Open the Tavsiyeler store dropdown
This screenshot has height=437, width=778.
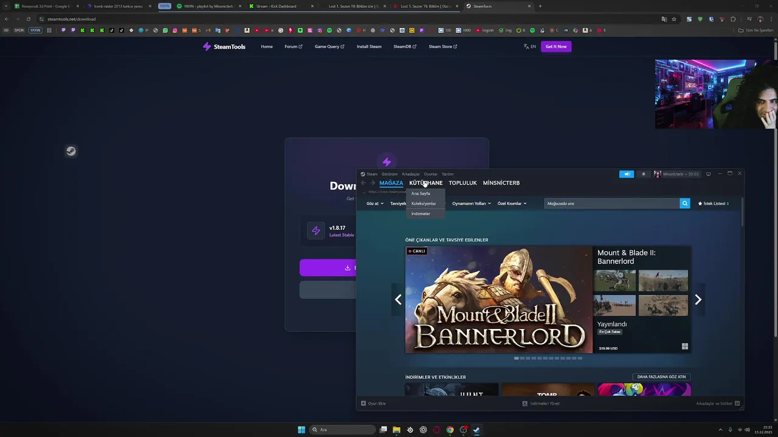pos(398,203)
